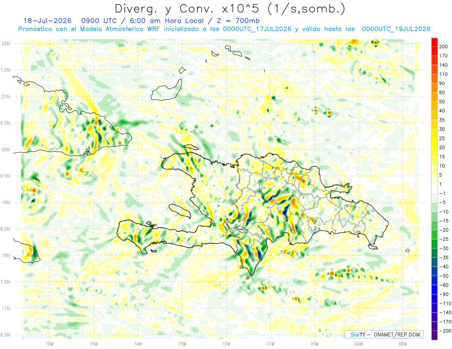Click the valid-until time '0000UTC_19JUL2026'
The height and width of the screenshot is (349, 452).
(396, 29)
